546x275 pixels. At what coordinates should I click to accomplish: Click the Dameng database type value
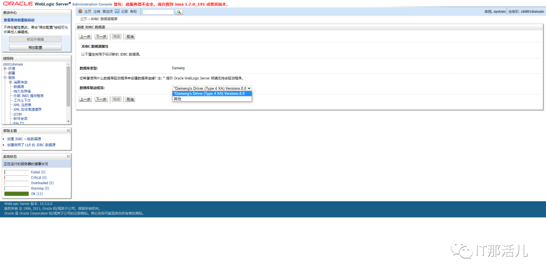pyautogui.click(x=178, y=68)
